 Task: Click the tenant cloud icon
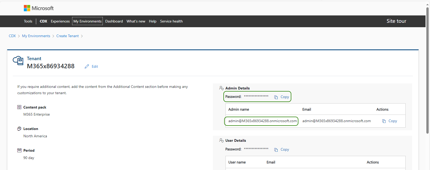point(18,60)
